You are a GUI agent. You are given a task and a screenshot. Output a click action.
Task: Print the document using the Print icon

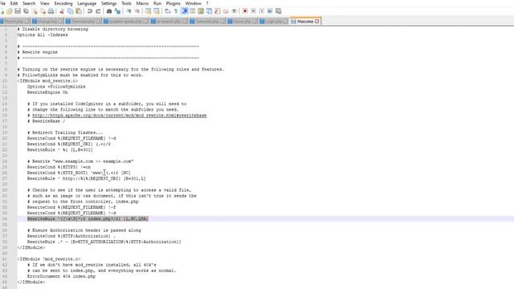51,11
